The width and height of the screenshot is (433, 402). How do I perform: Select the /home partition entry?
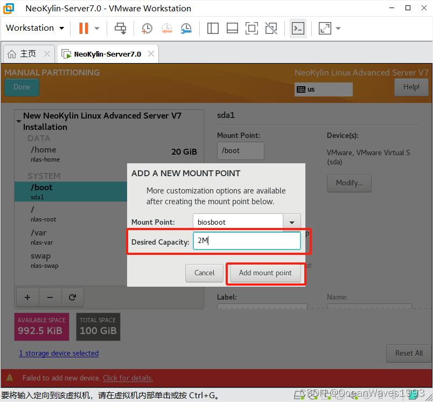pyautogui.click(x=109, y=154)
